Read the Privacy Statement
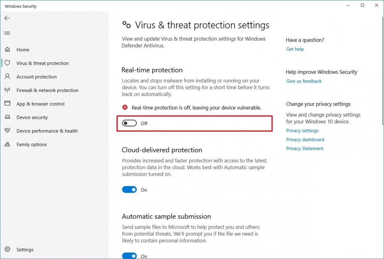Viewport: 384px width, 259px height. point(304,148)
